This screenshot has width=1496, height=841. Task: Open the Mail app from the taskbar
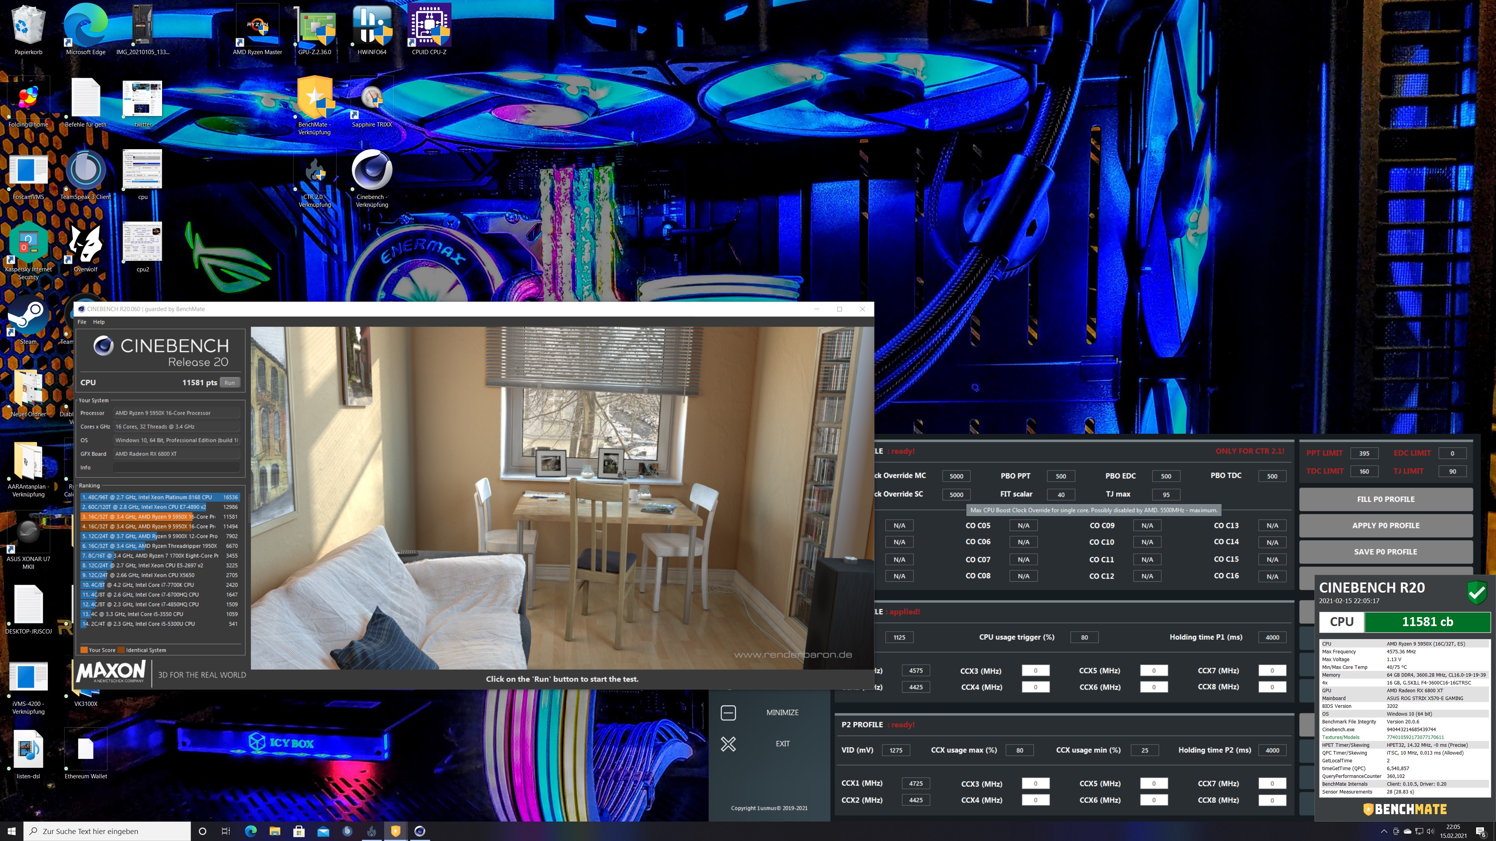coord(323,831)
